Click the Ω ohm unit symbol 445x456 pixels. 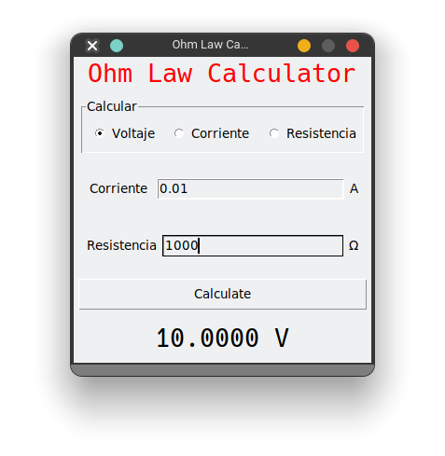(x=354, y=245)
